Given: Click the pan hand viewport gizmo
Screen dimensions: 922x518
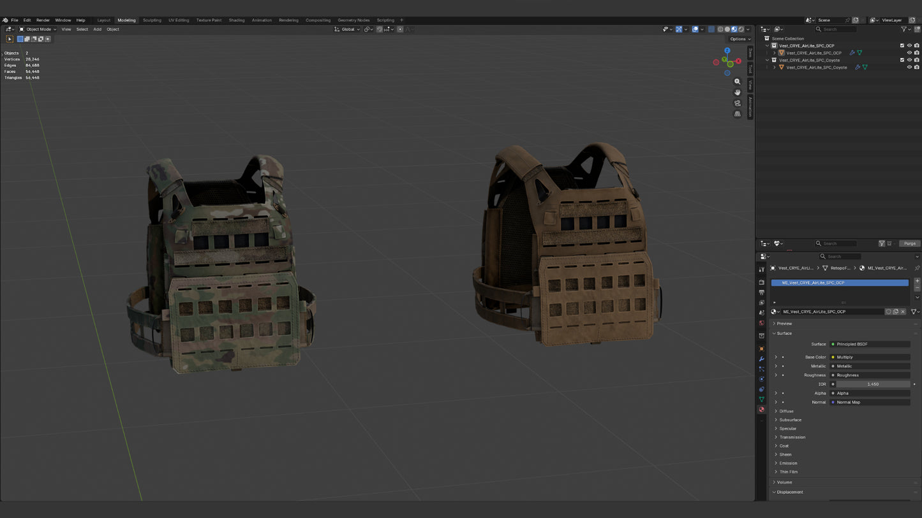Looking at the screenshot, I should 738,92.
